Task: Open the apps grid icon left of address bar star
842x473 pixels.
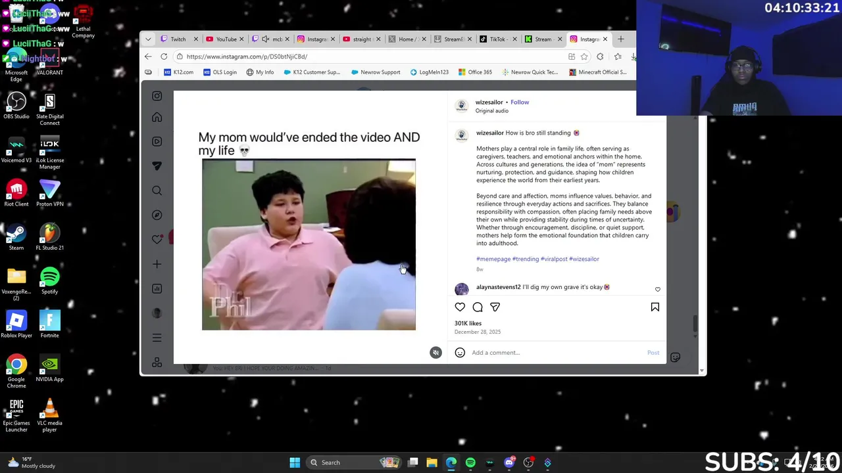Action: click(571, 56)
